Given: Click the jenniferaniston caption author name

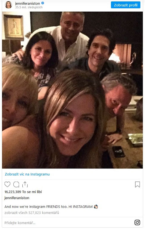Looking at the screenshot, I should (x=17, y=198).
